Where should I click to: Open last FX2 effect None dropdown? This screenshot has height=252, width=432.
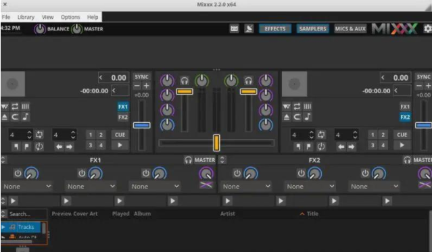pyautogui.click(x=374, y=186)
